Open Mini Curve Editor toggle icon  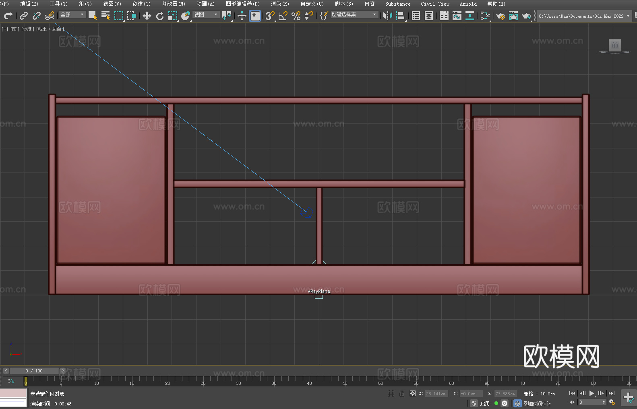[x=11, y=381]
